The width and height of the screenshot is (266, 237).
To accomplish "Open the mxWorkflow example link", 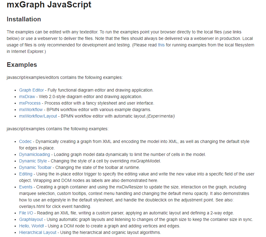I will coord(31,110).
